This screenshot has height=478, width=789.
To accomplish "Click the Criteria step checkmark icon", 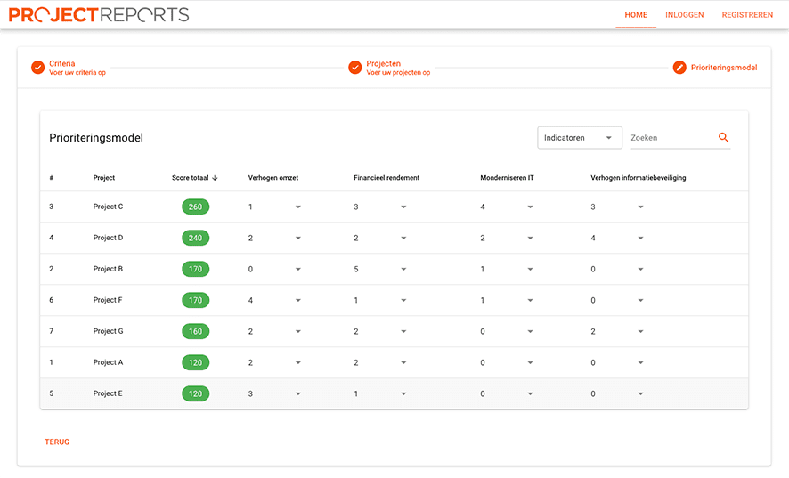I will (37, 68).
